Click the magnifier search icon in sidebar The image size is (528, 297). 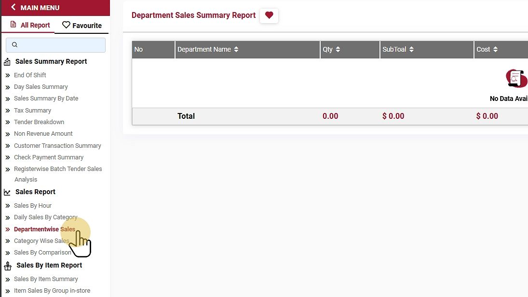tap(14, 45)
